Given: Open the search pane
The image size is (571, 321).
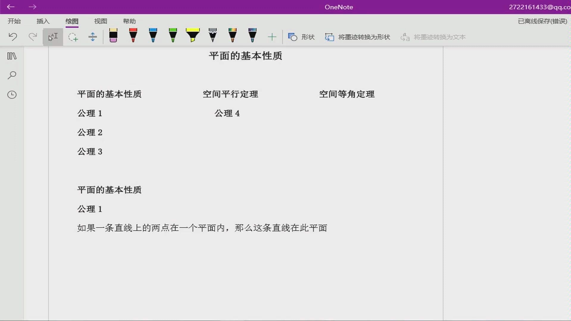Looking at the screenshot, I should (12, 75).
